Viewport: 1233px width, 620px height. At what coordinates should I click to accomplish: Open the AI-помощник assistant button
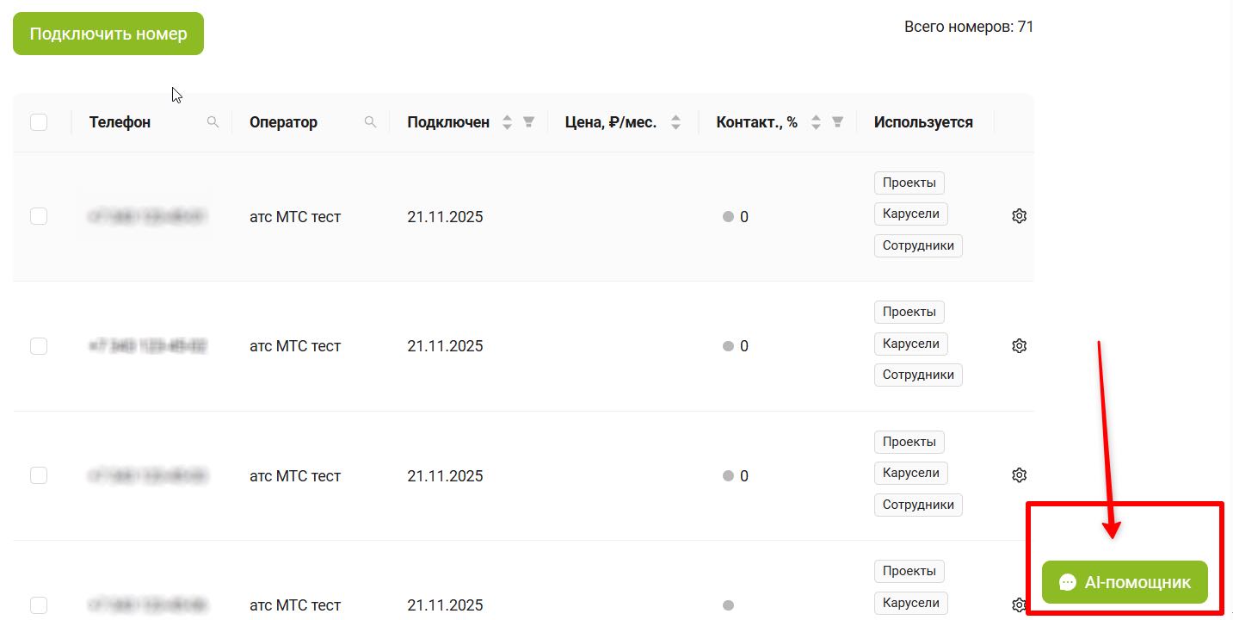(1125, 583)
